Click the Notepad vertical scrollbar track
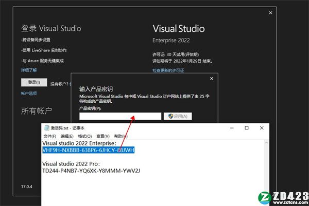This screenshot has width=309, height=206. pyautogui.click(x=266, y=173)
